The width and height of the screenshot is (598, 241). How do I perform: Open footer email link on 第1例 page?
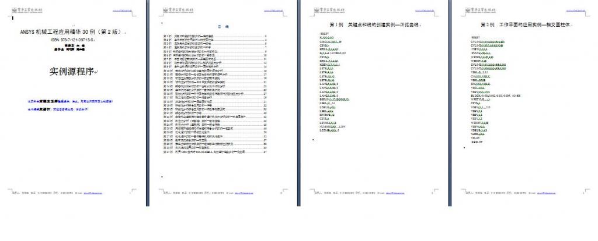[x=395, y=193]
